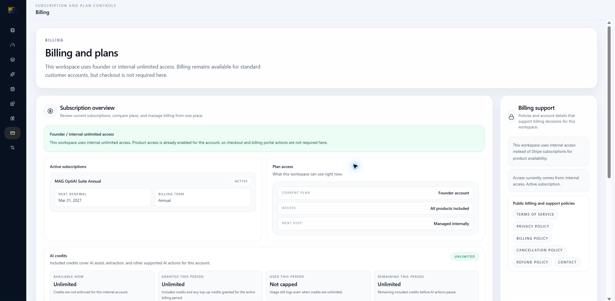
Task: Open the gauge dashboard sidebar icon
Action: (x=12, y=45)
